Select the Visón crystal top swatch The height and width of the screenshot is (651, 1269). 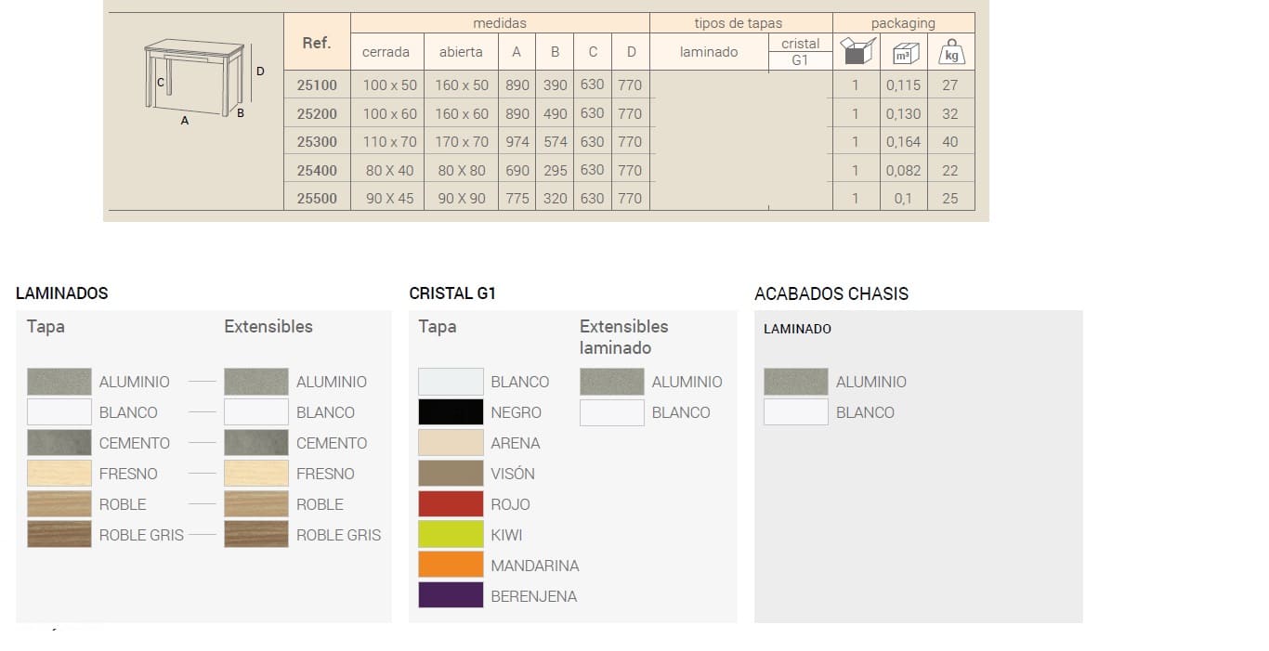click(x=451, y=474)
